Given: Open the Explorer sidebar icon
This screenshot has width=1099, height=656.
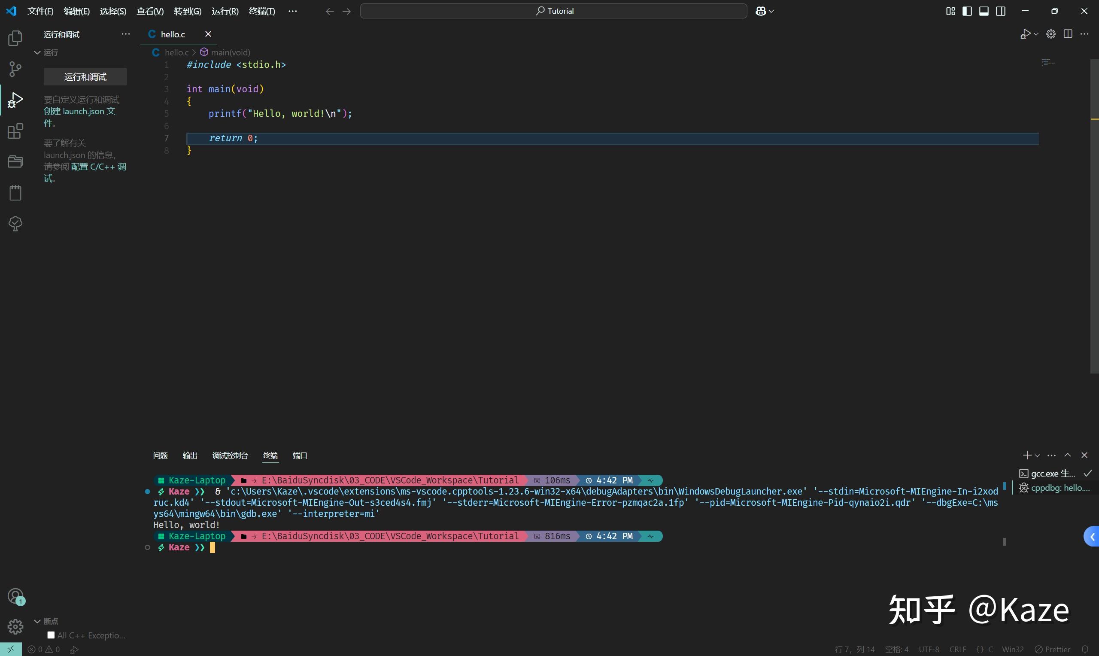Looking at the screenshot, I should [15, 38].
